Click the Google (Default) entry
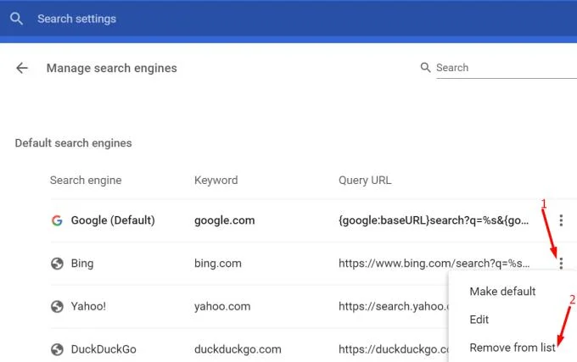The width and height of the screenshot is (577, 362). pos(113,220)
